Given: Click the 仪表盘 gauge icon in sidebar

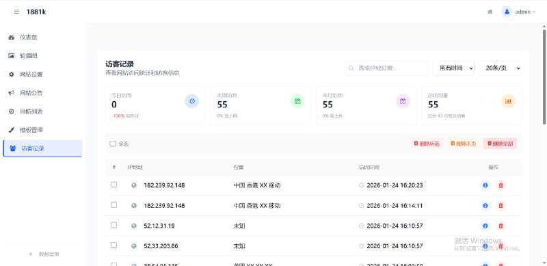Looking at the screenshot, I should click(x=12, y=38).
